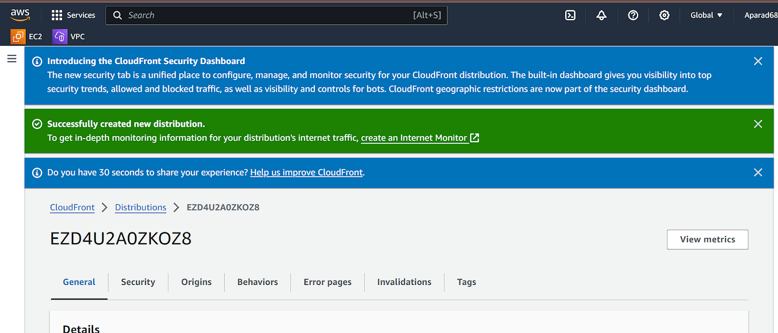
Task: Switch to the Origins tab
Action: 196,282
